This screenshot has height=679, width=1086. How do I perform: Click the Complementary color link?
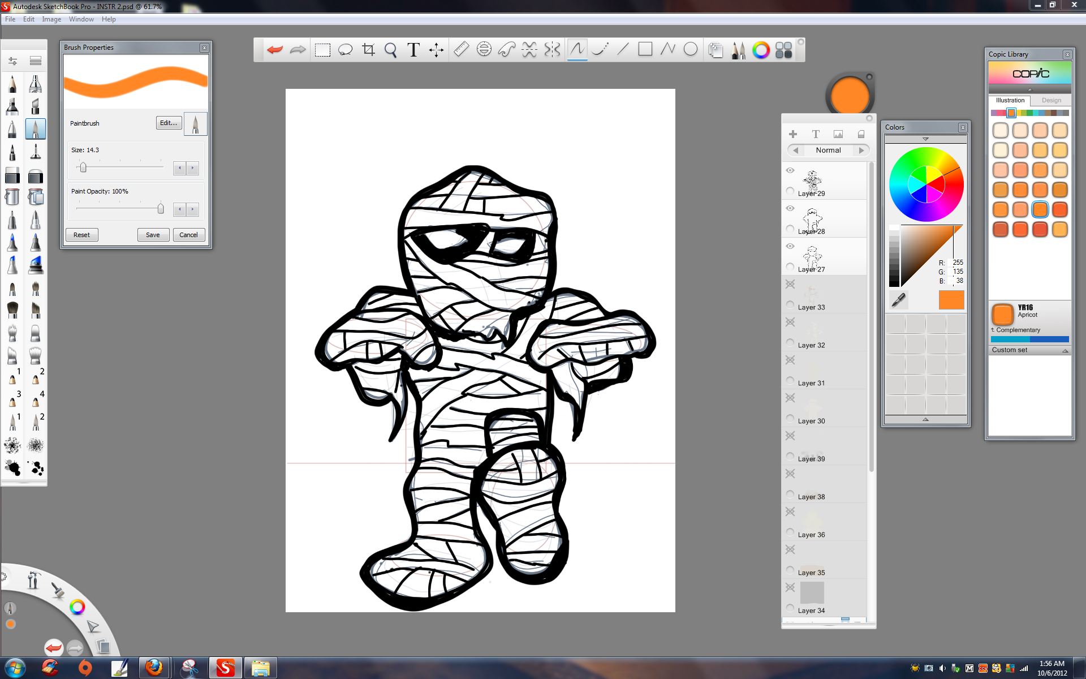click(x=1018, y=330)
